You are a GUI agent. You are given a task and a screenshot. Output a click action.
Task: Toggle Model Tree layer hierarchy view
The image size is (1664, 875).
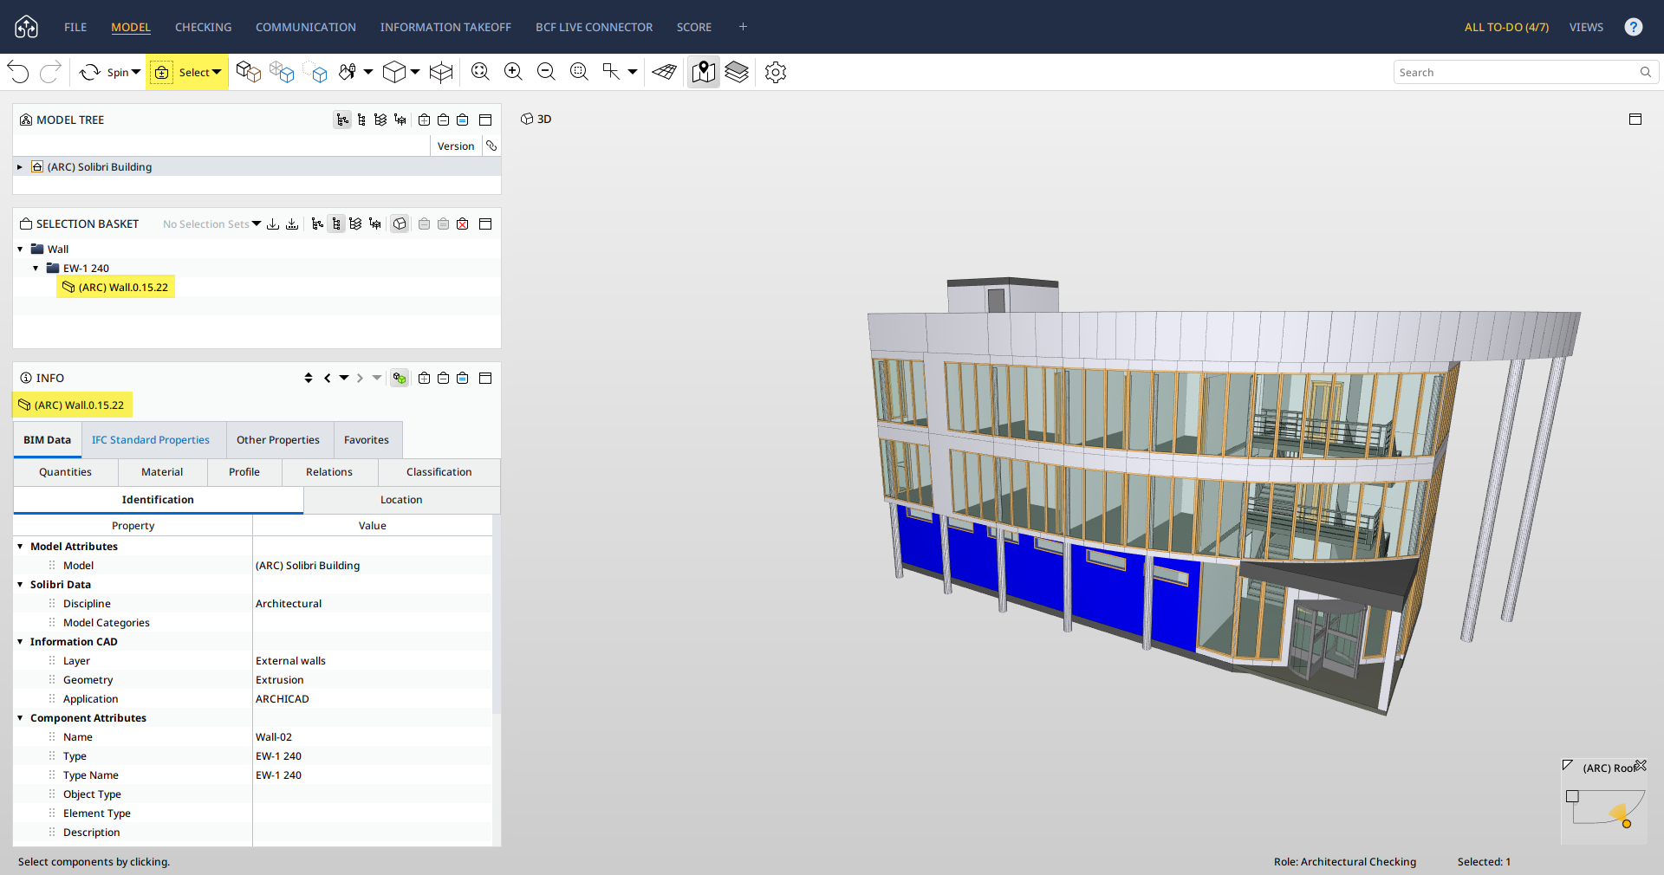[x=380, y=120]
